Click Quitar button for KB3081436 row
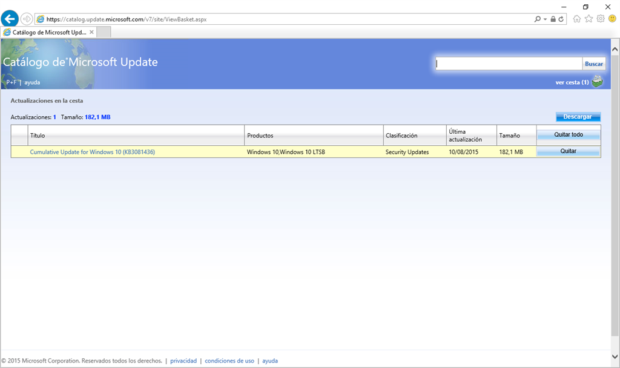Screen dimensions: 620x368 (568, 151)
